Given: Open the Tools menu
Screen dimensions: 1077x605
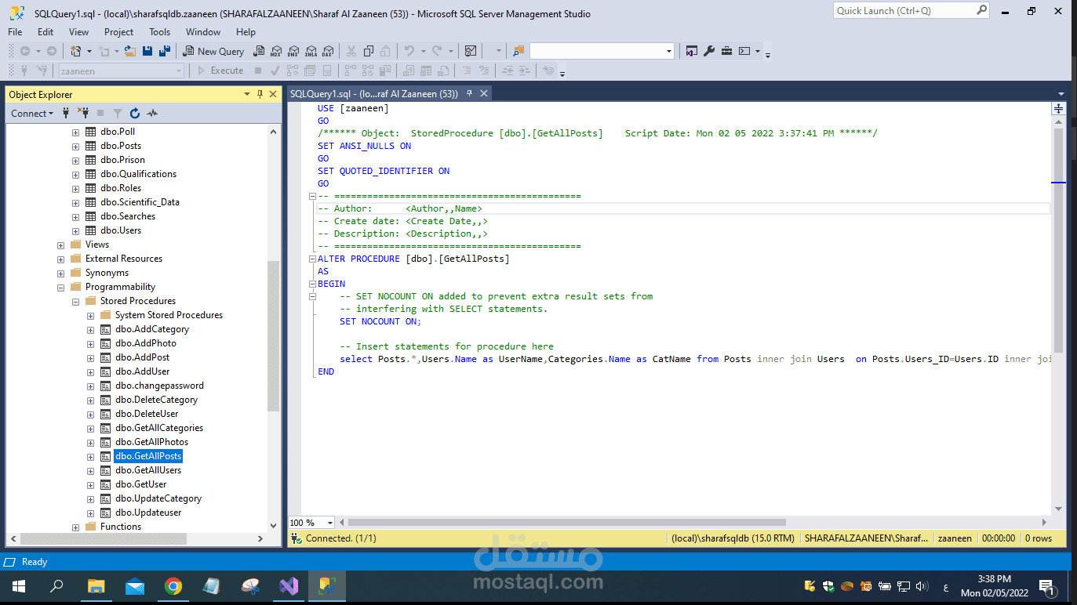Looking at the screenshot, I should click(x=160, y=32).
